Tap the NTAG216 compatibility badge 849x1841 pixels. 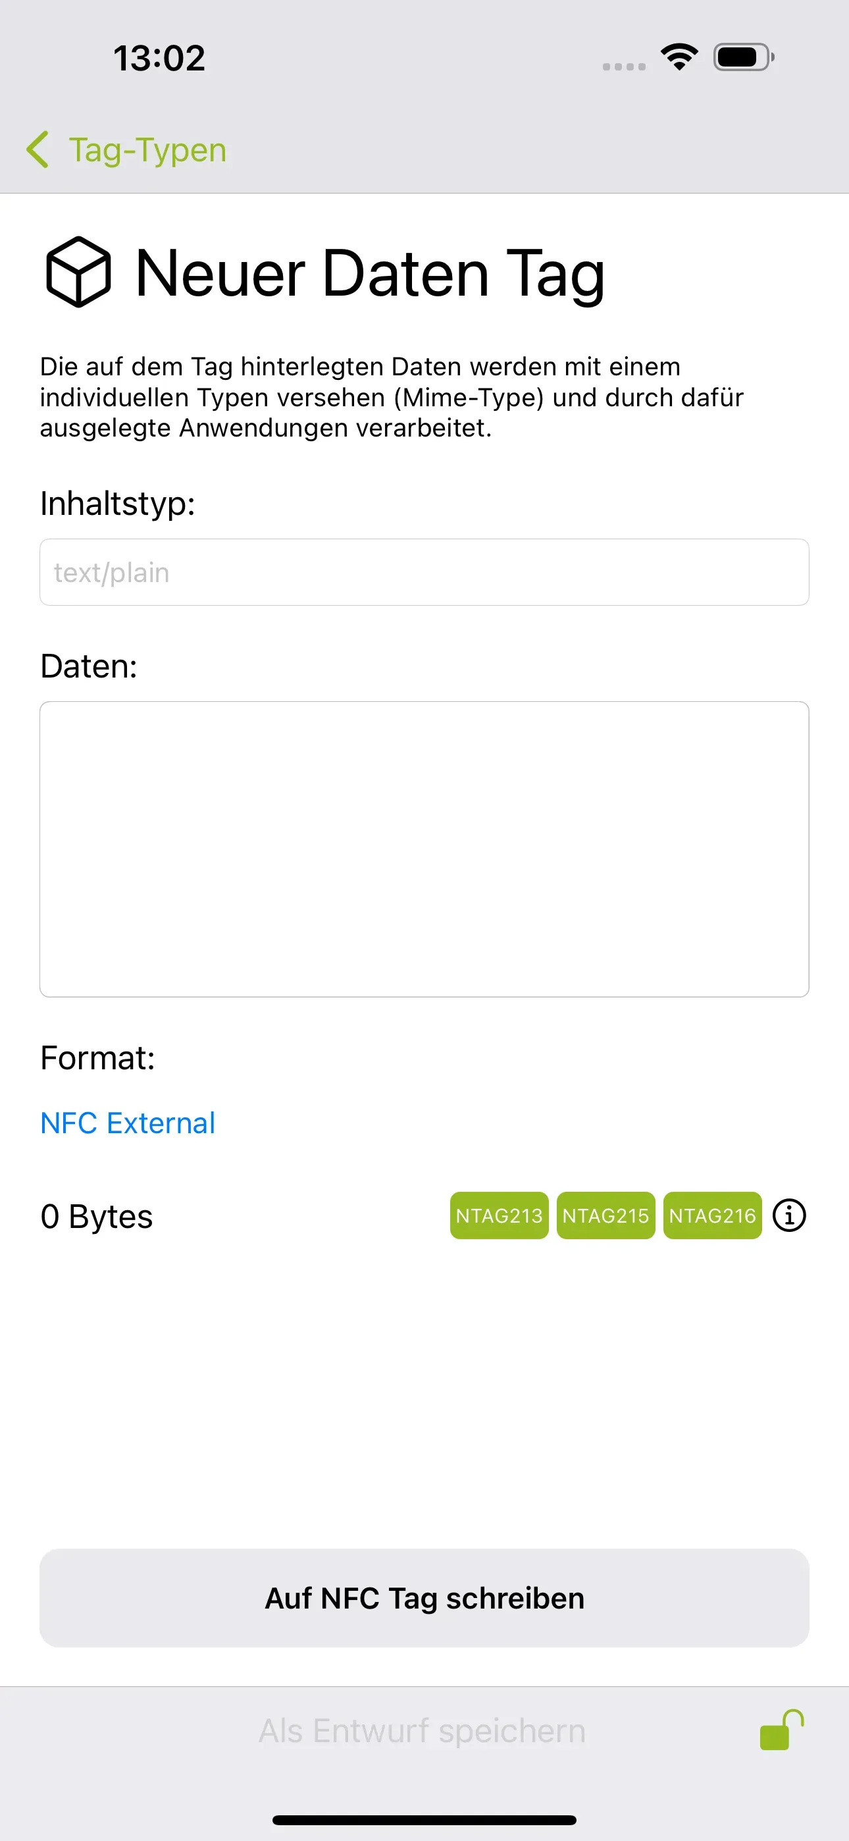(x=712, y=1215)
